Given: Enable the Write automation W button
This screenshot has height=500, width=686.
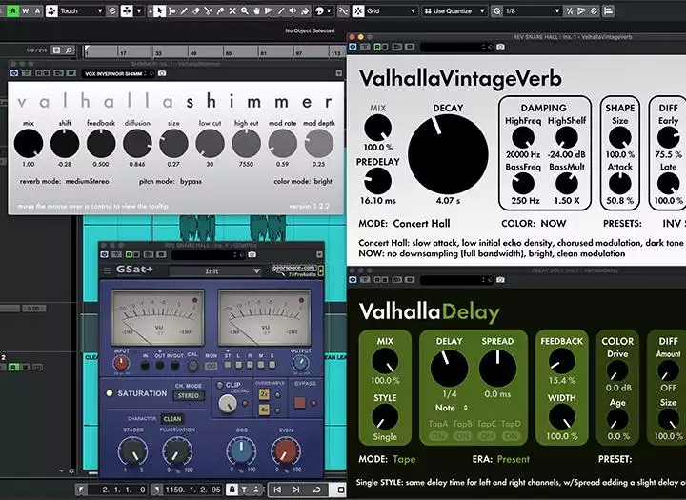Looking at the screenshot, I should (26, 10).
